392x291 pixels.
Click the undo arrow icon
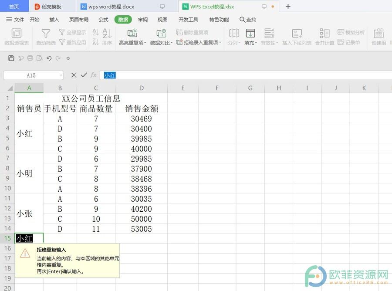coord(49,58)
